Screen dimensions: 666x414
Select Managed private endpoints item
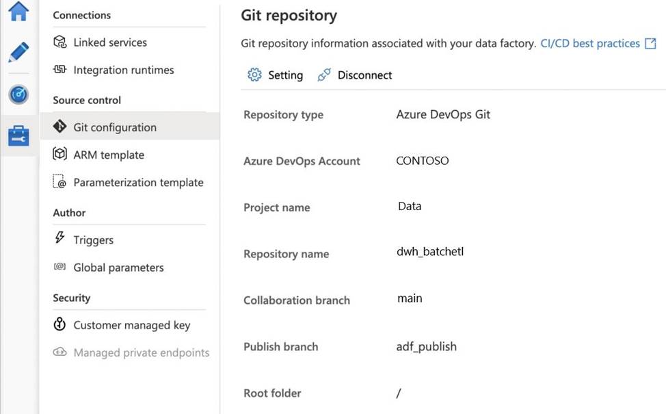coord(141,352)
